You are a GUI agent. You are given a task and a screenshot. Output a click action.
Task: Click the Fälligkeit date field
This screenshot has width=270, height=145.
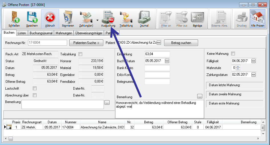241,61
